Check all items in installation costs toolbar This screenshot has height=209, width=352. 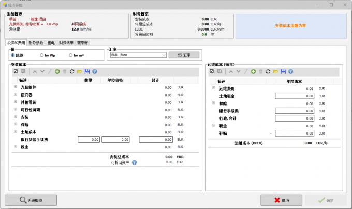pos(16,71)
